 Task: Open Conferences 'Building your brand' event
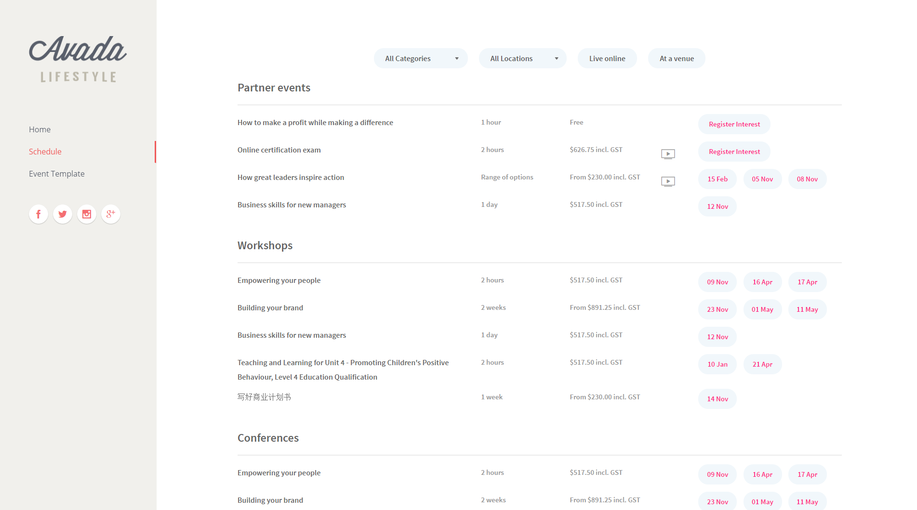click(270, 500)
